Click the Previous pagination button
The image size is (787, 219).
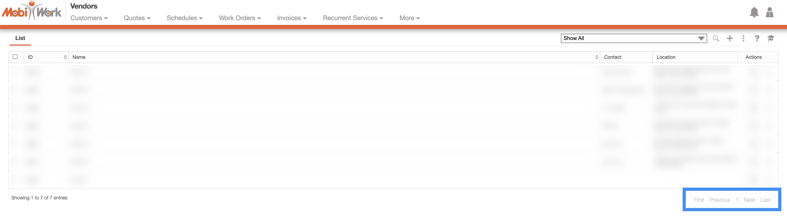[719, 200]
